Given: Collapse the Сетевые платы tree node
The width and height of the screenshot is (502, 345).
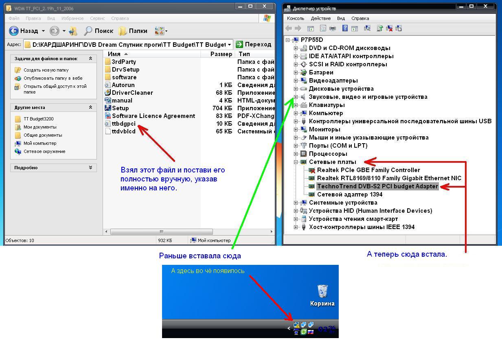Looking at the screenshot, I should [x=296, y=162].
